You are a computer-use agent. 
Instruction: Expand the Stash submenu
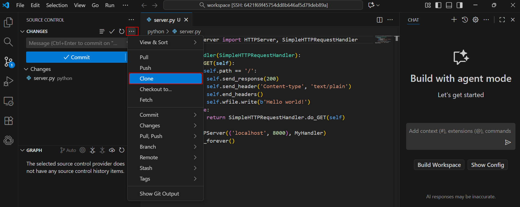pyautogui.click(x=166, y=168)
